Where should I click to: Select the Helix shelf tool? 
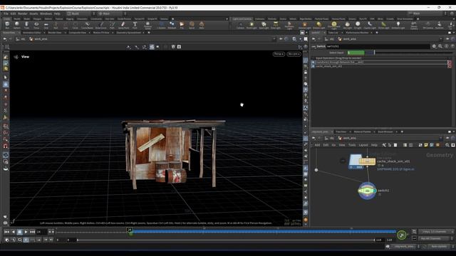(202, 26)
